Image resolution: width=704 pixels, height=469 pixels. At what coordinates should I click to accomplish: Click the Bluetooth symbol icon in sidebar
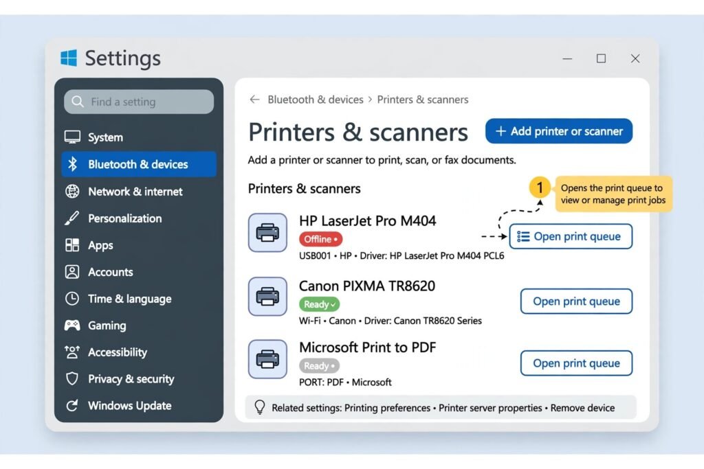pos(72,164)
